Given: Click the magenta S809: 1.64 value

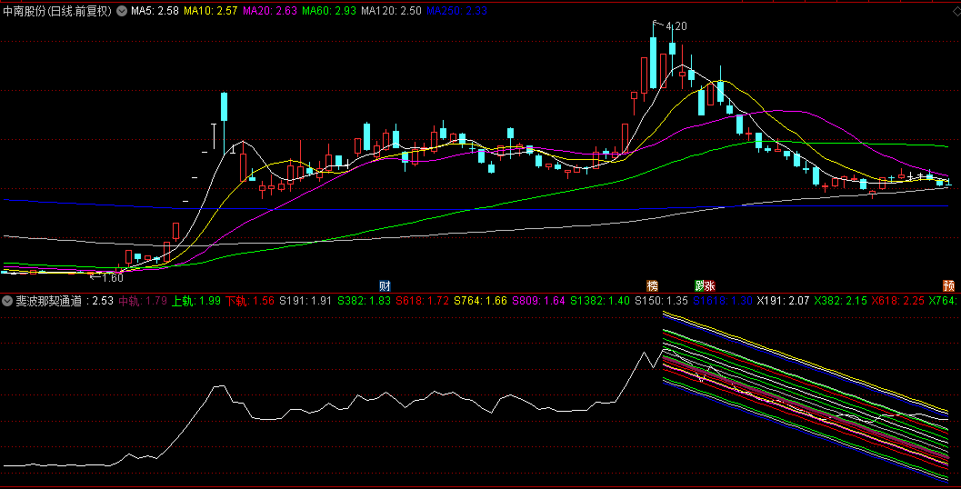Looking at the screenshot, I should (x=539, y=301).
